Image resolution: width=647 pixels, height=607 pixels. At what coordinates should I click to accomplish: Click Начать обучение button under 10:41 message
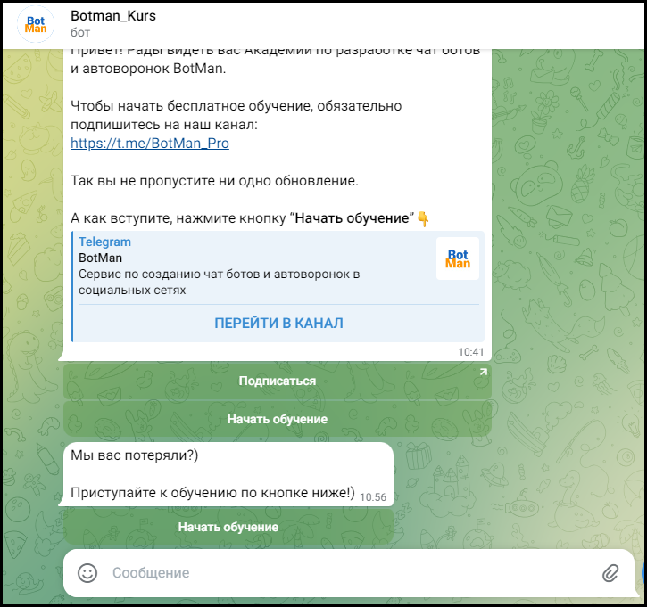[278, 419]
